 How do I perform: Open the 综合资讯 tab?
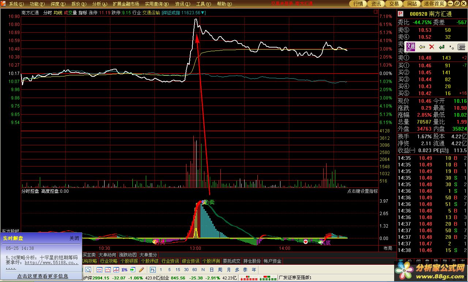coord(191,261)
